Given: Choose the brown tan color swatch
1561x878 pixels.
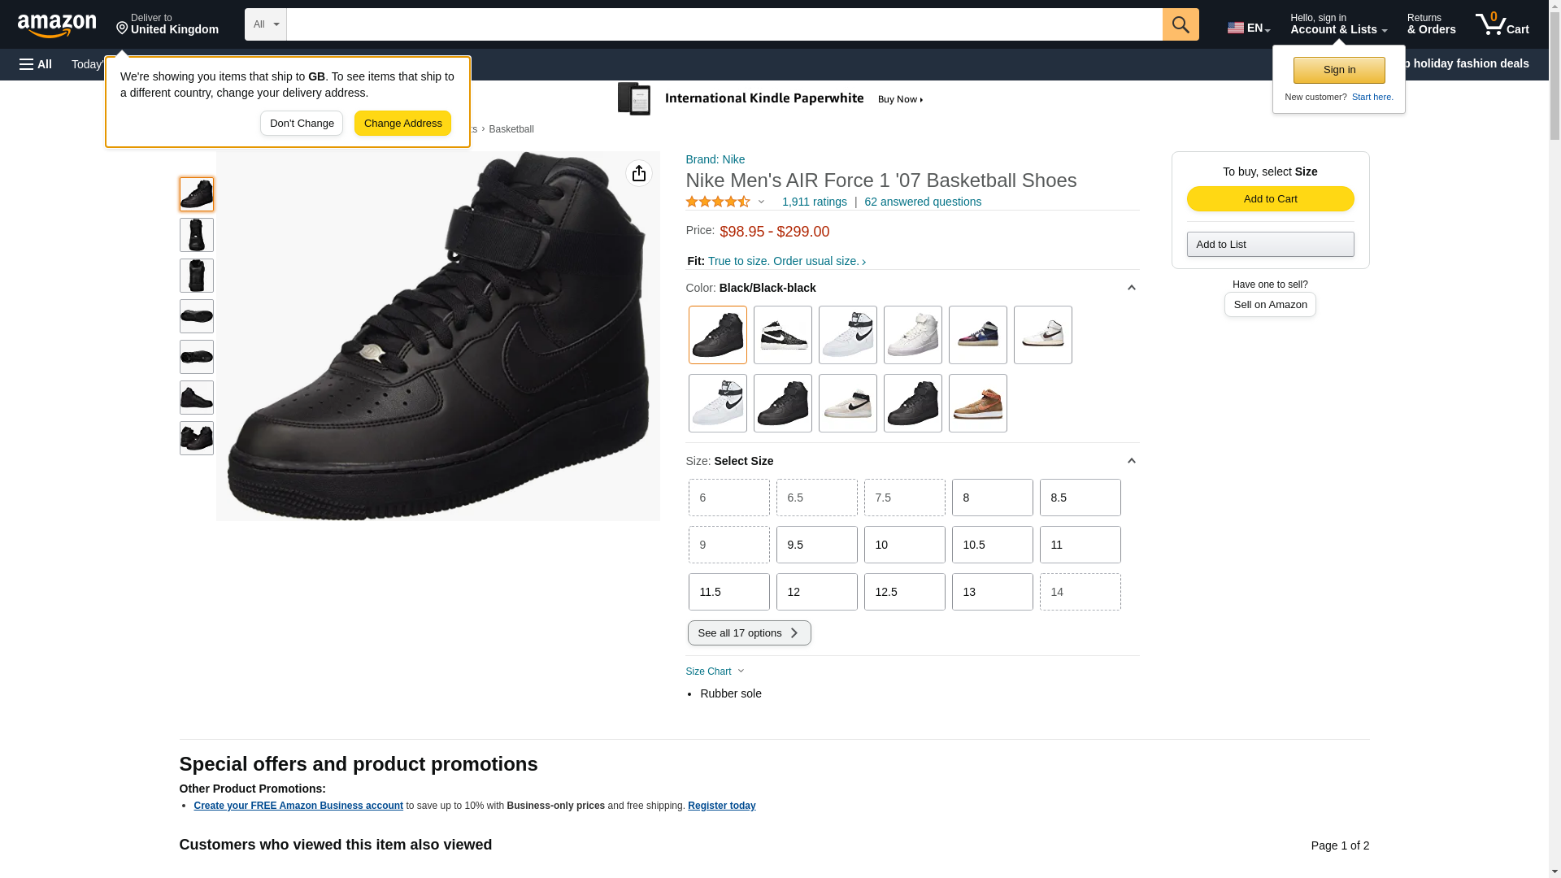Looking at the screenshot, I should [976, 403].
